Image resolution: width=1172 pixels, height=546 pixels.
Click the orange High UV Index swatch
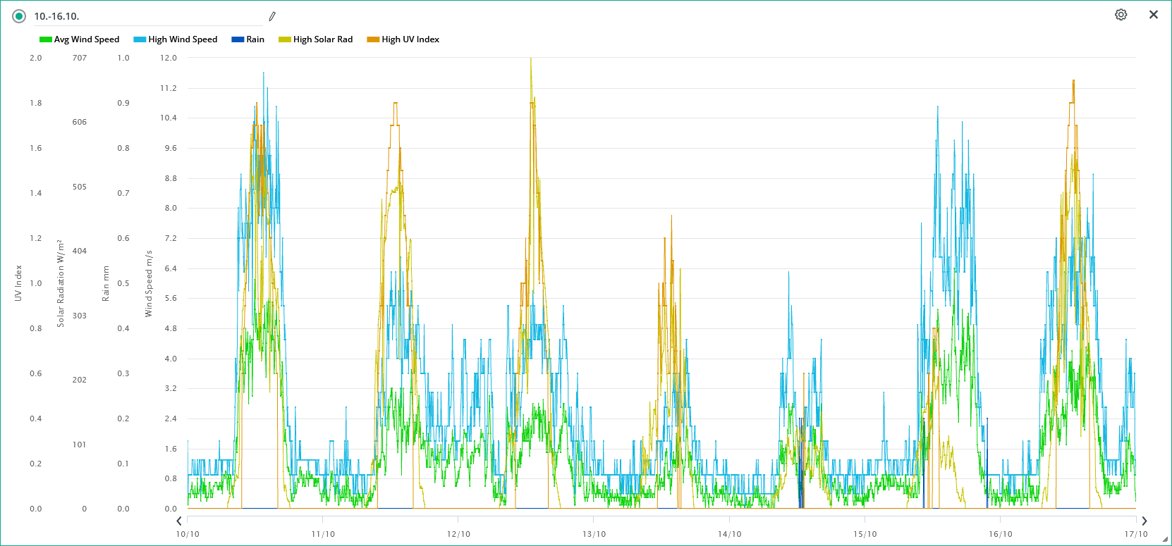(373, 39)
